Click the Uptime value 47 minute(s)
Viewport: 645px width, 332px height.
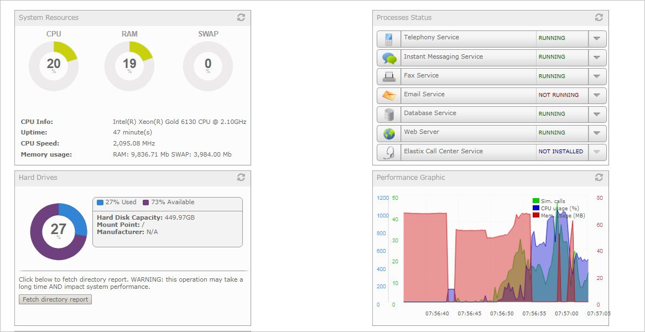(x=132, y=132)
